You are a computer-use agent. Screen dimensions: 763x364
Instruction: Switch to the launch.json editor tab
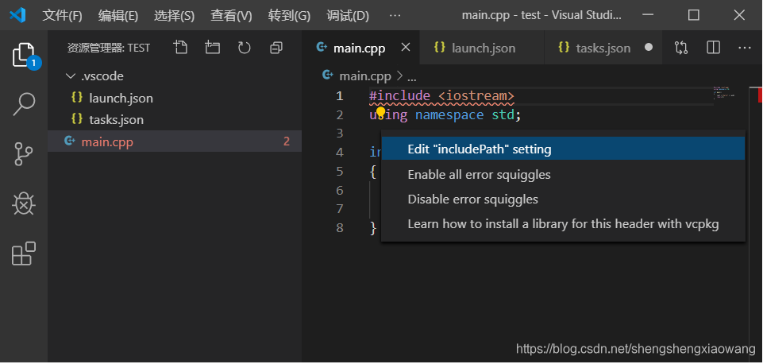point(482,48)
